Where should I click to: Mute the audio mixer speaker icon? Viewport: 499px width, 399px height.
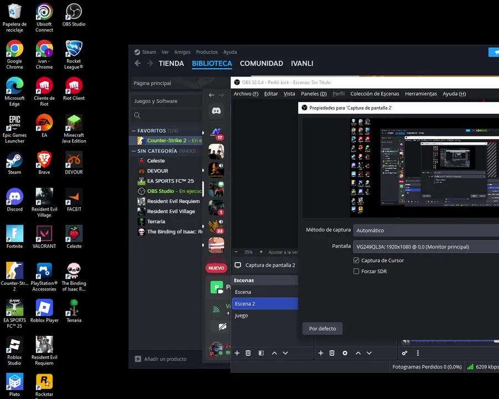point(406,341)
